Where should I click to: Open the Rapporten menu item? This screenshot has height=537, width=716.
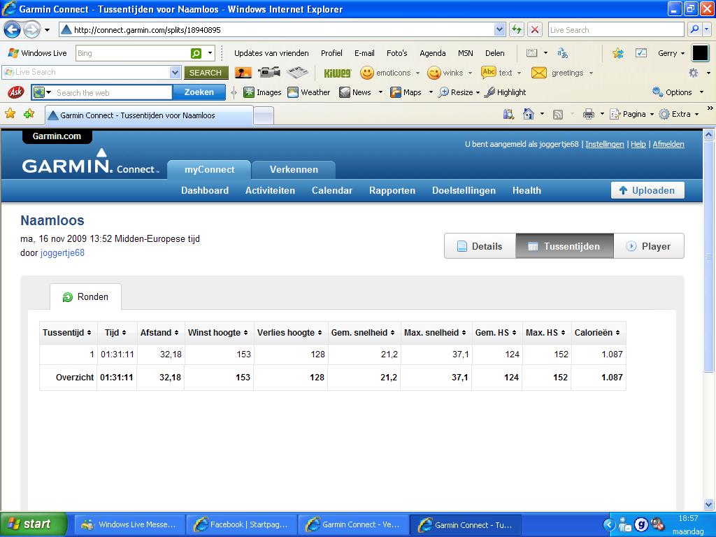coord(392,190)
